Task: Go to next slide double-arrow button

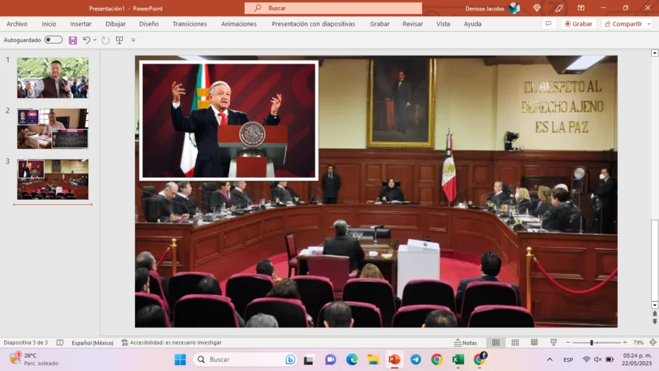Action: pos(654,321)
